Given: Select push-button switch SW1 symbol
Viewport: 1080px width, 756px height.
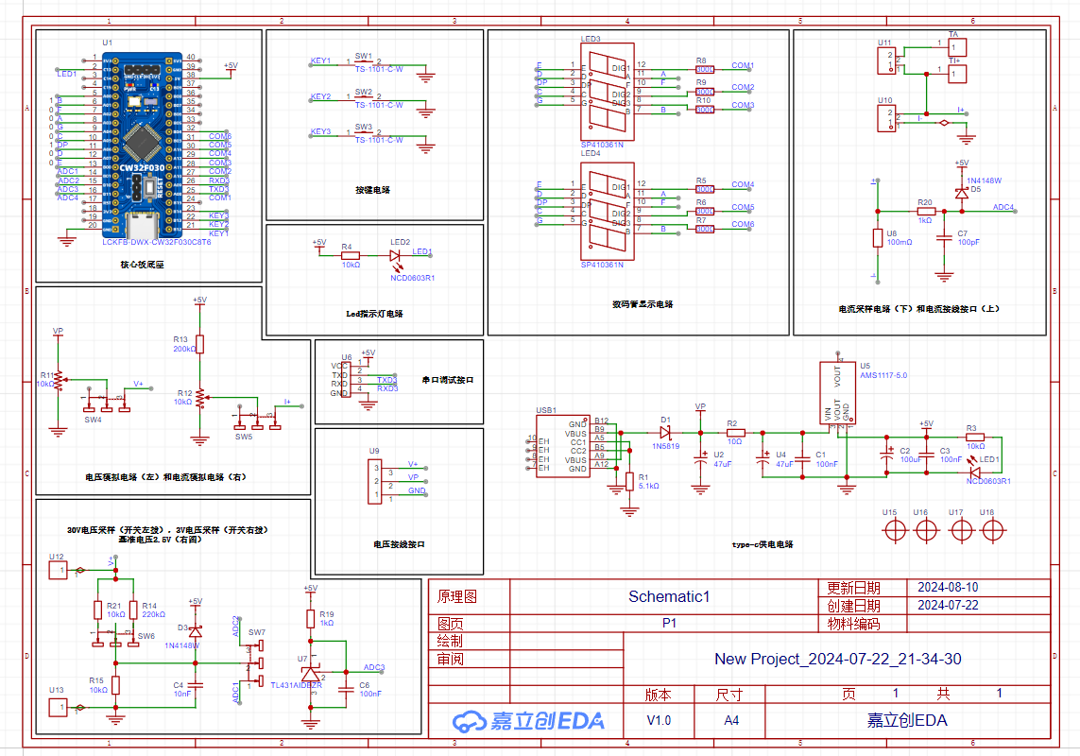Looking at the screenshot, I should pyautogui.click(x=363, y=62).
